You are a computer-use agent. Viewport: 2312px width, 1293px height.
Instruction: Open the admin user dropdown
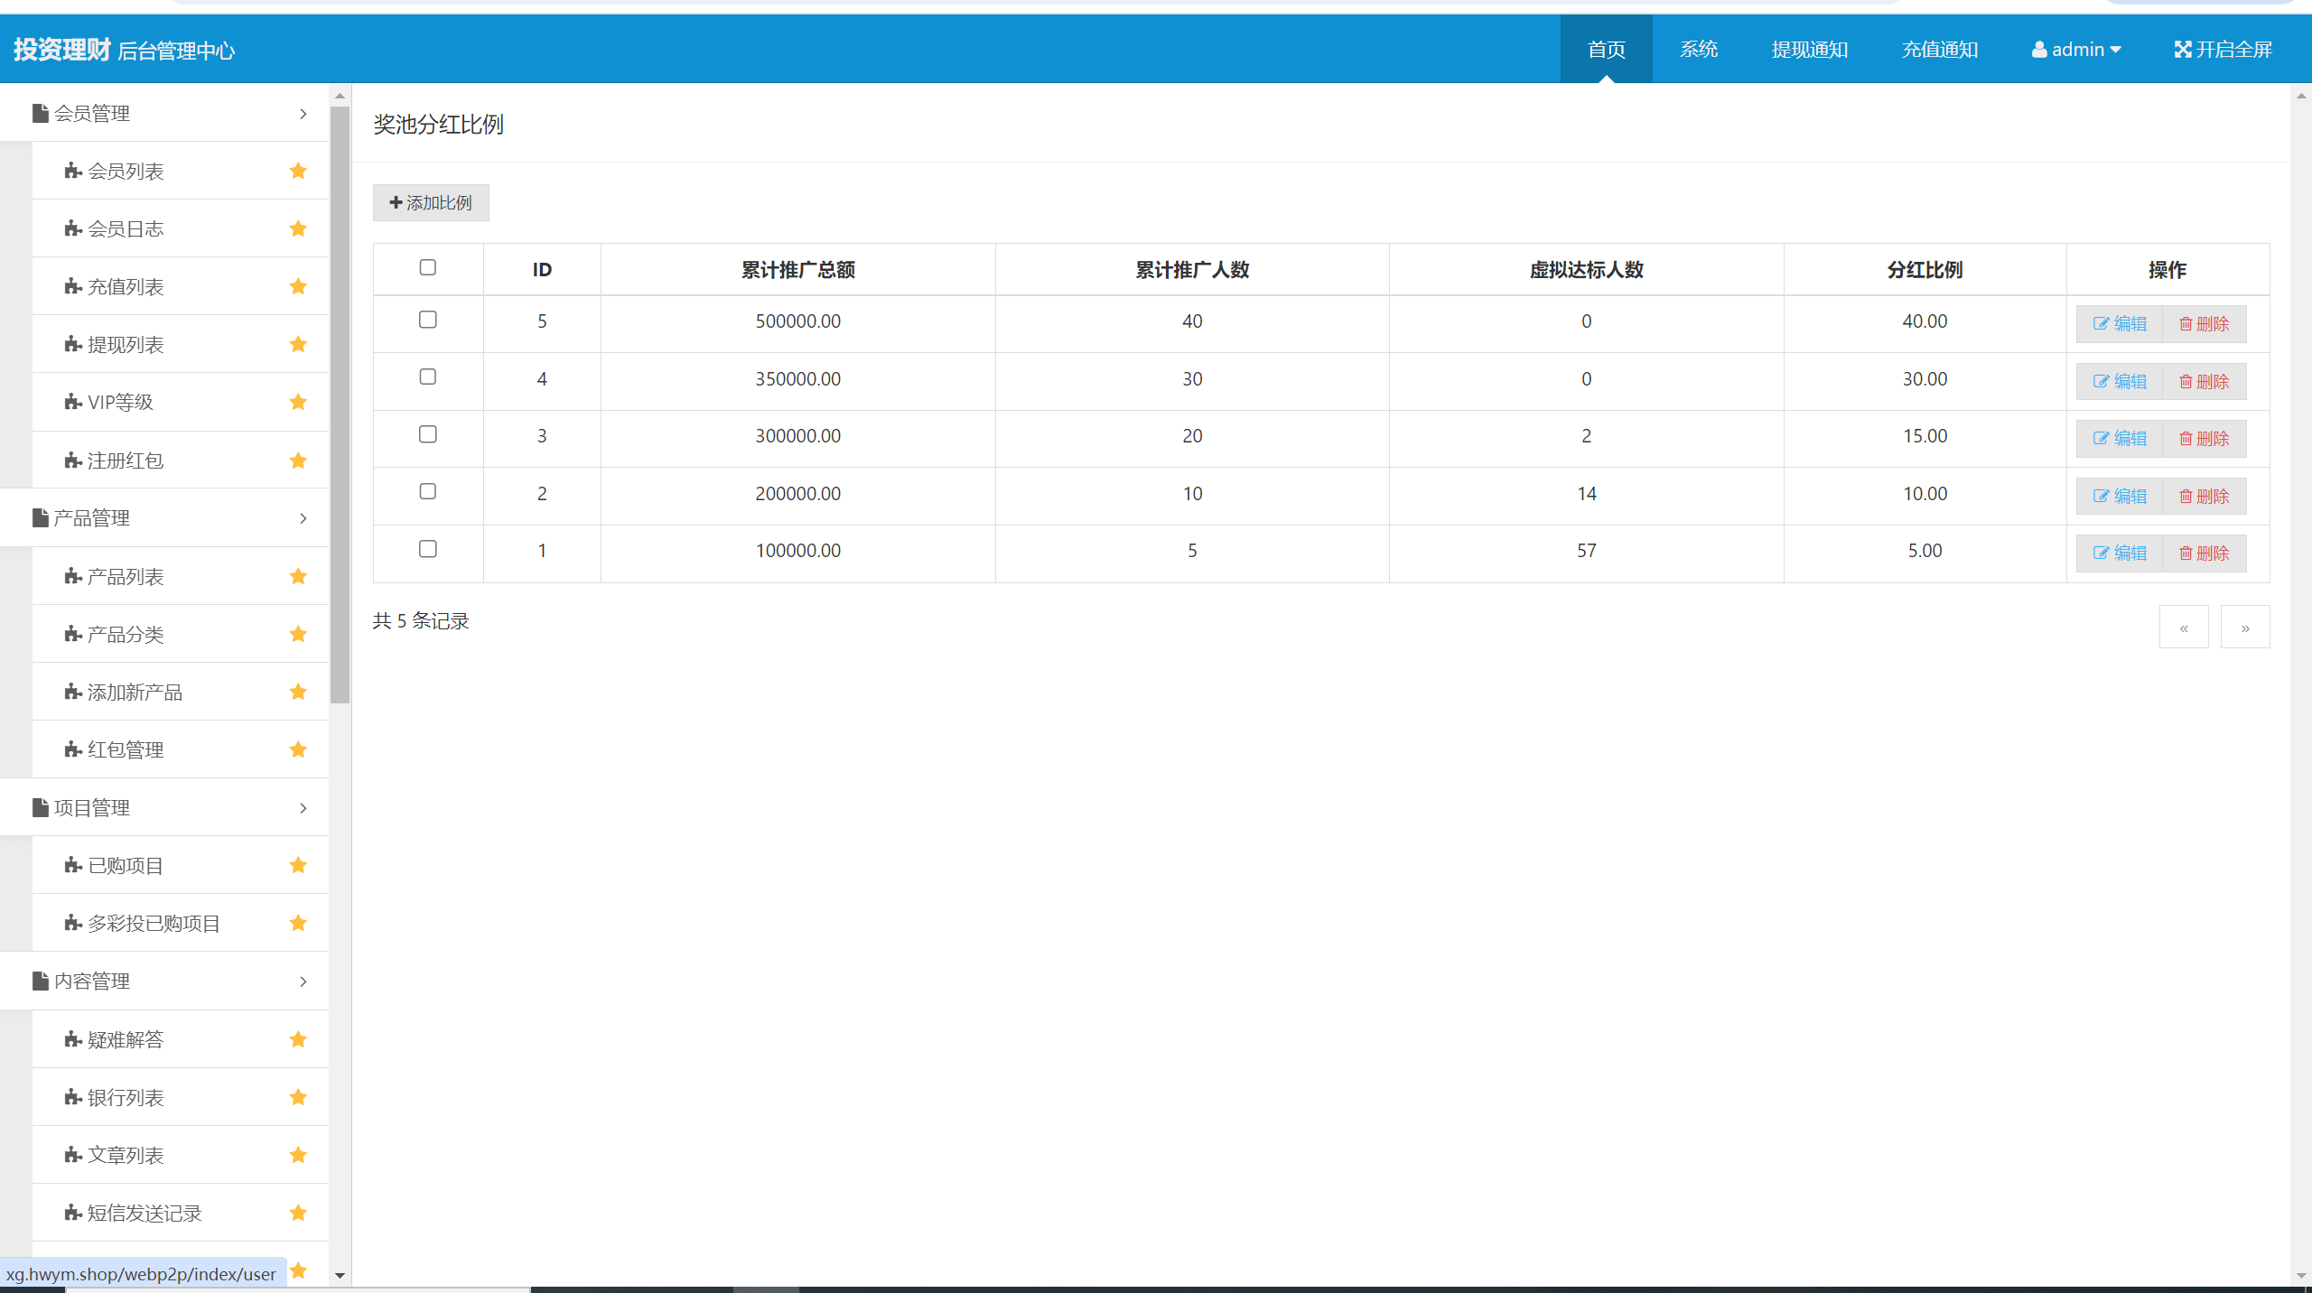tap(2076, 50)
